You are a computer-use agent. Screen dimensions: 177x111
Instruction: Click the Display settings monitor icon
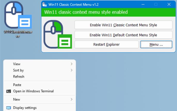pyautogui.click(x=9, y=108)
